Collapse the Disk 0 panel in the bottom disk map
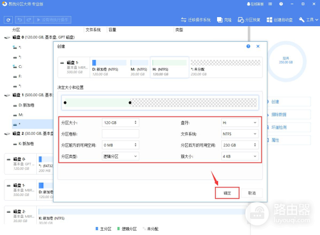 point(9,159)
